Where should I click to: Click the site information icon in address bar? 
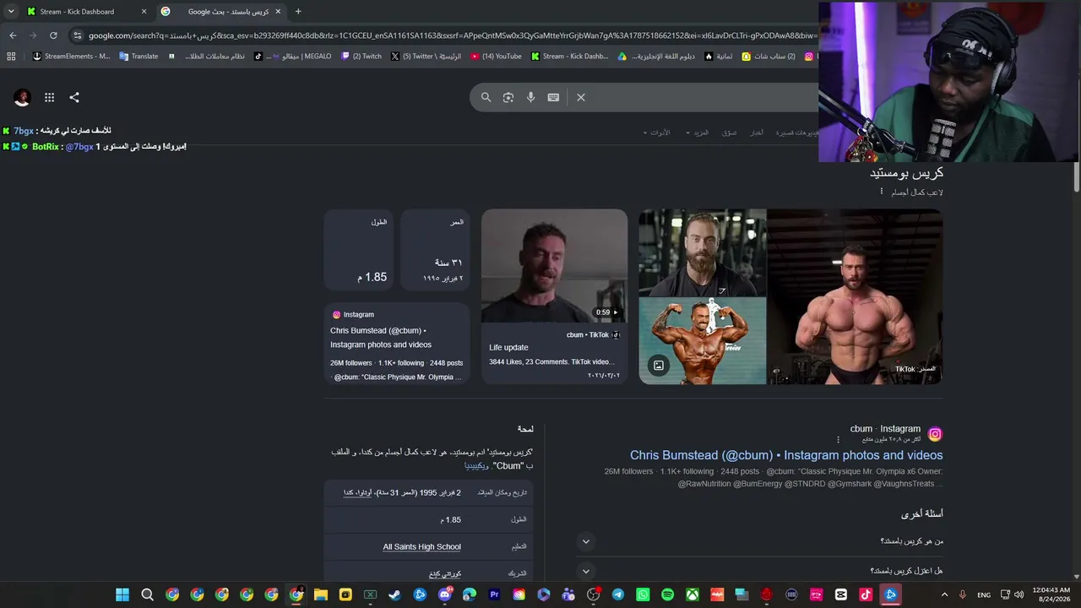point(78,35)
